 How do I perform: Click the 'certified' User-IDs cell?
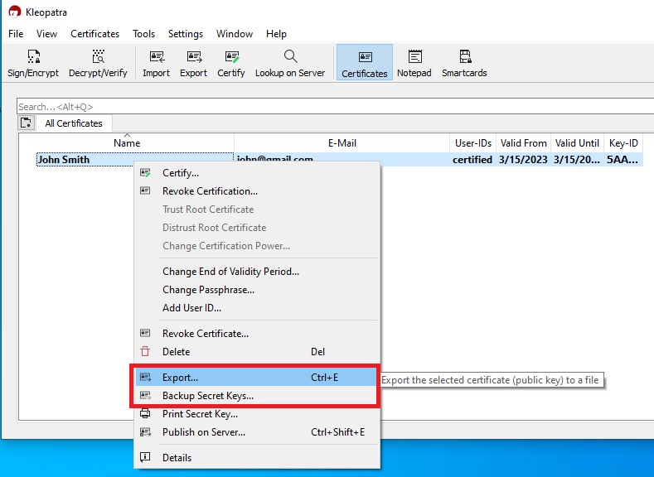[x=472, y=160]
